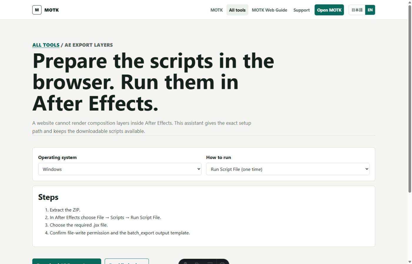Click the paragraph starting 'A website cannot render'

142,127
